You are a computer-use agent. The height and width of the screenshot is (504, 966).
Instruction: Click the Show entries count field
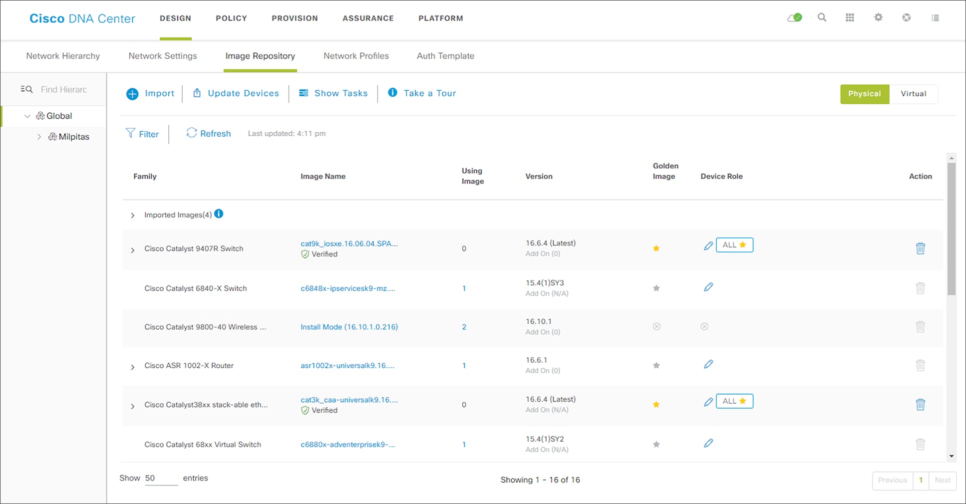[161, 478]
